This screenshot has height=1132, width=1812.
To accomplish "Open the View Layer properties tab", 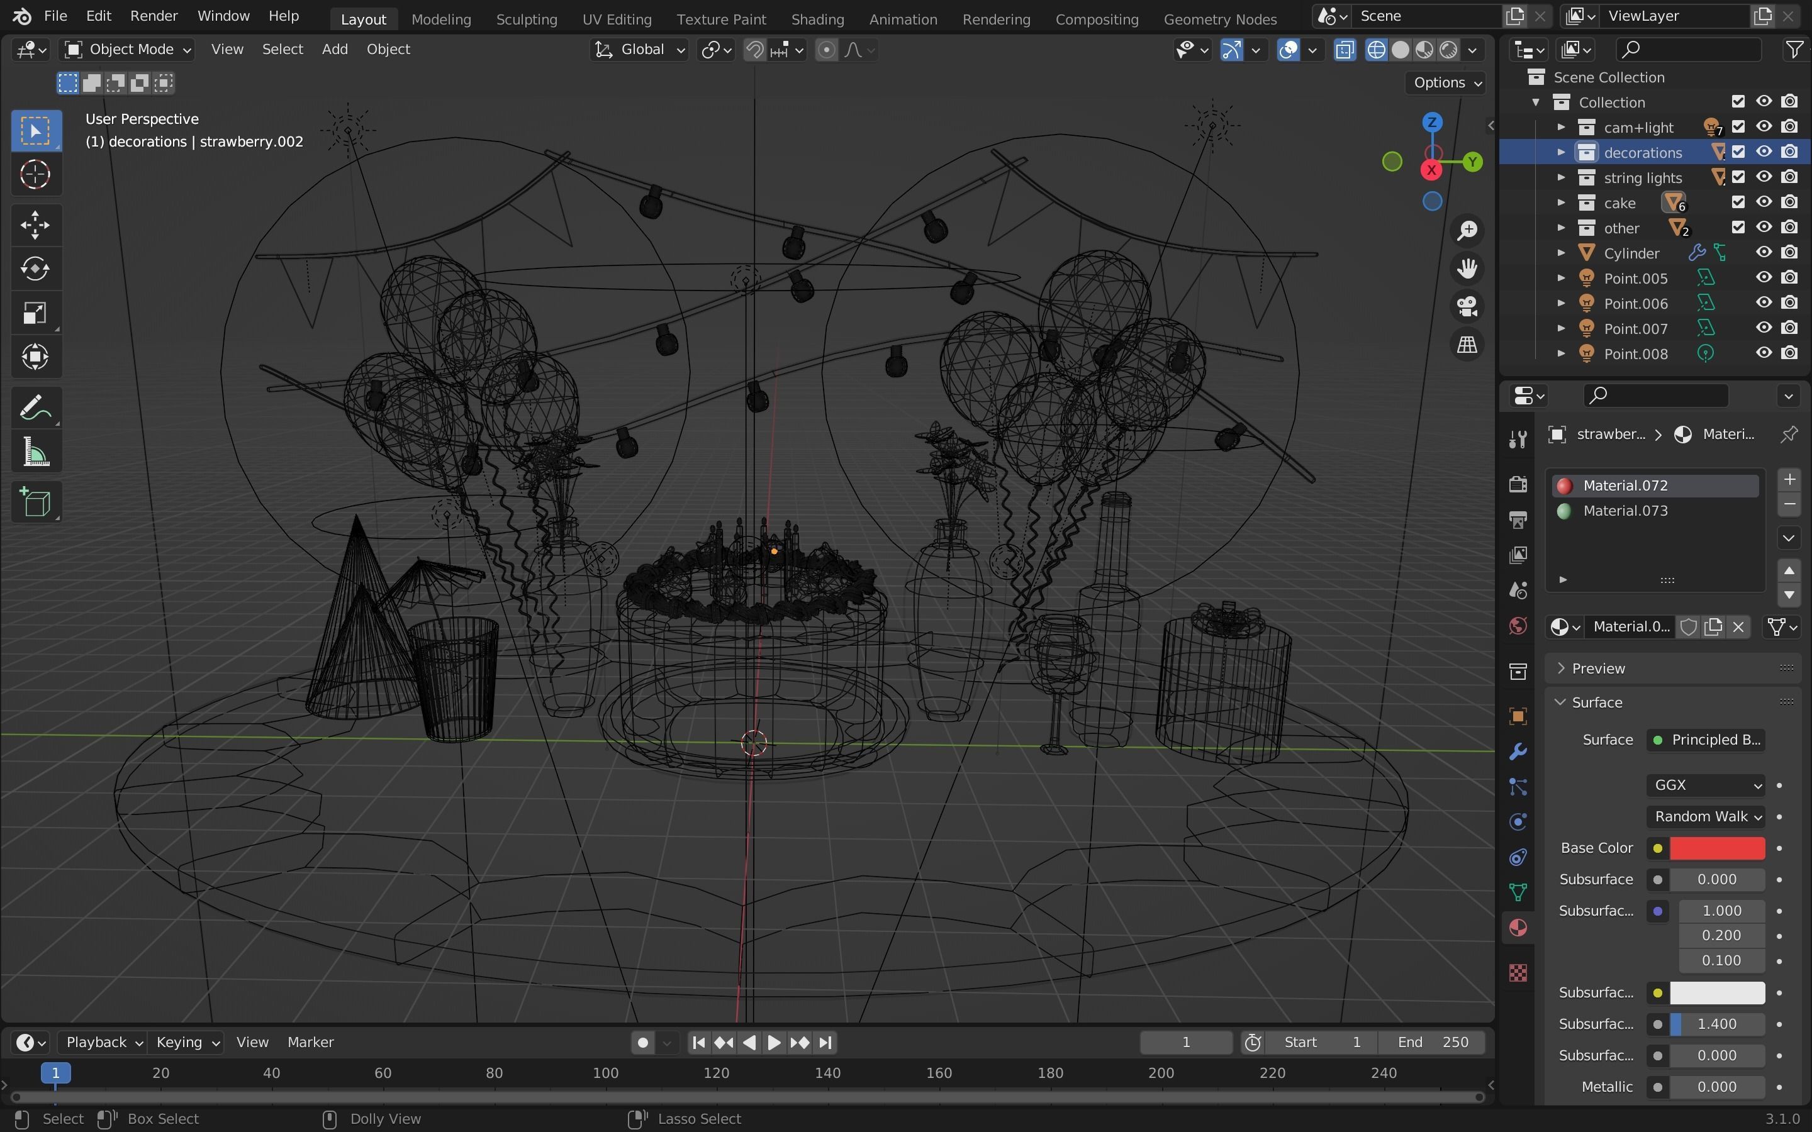I will click(x=1518, y=554).
